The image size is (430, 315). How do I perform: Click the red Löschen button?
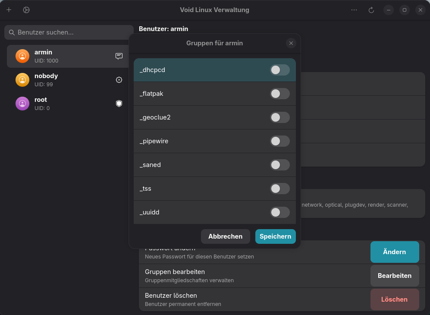(x=394, y=299)
